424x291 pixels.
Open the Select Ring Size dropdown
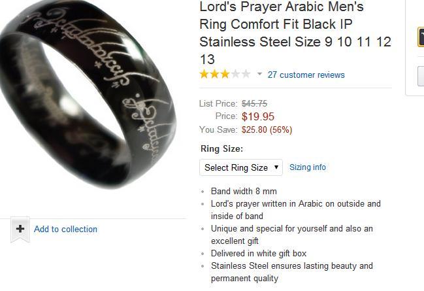coord(241,167)
